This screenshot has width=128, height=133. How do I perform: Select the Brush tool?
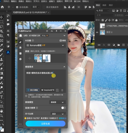pos(2,55)
